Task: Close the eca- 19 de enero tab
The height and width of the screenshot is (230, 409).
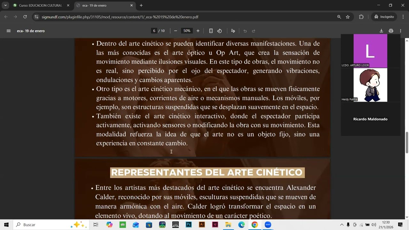Action: 131,5
